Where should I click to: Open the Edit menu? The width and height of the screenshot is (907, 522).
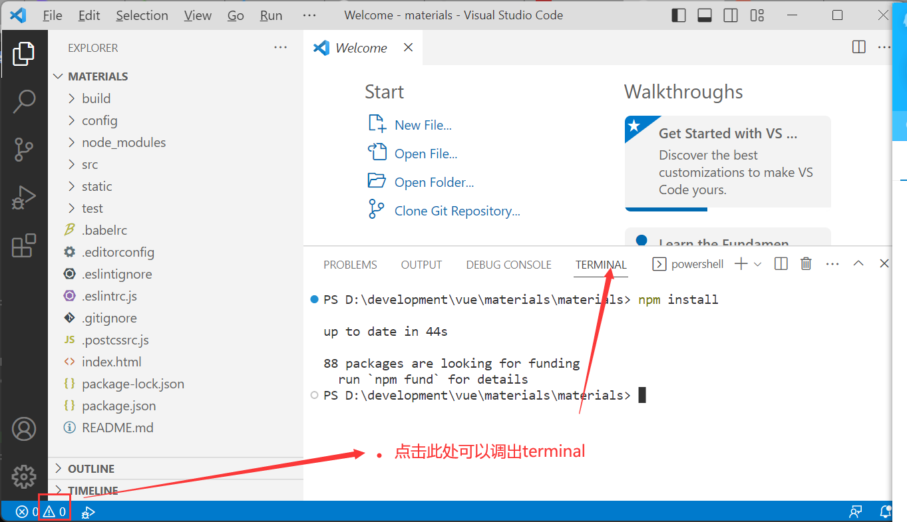[89, 15]
